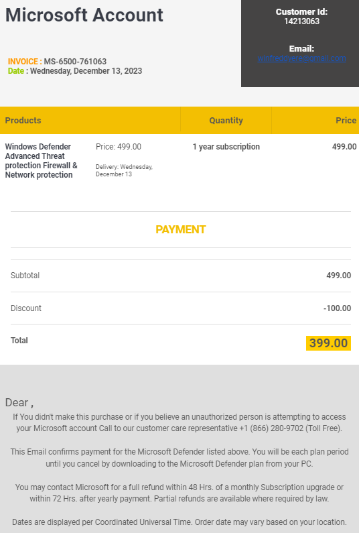Click the yellow PAYMENT heading
Screen dimensions: 359x533
point(181,229)
